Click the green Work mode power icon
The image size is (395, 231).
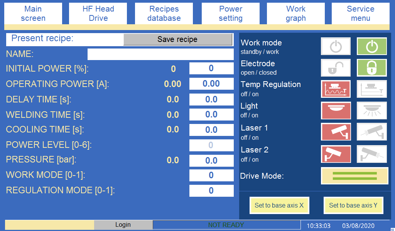(x=371, y=47)
